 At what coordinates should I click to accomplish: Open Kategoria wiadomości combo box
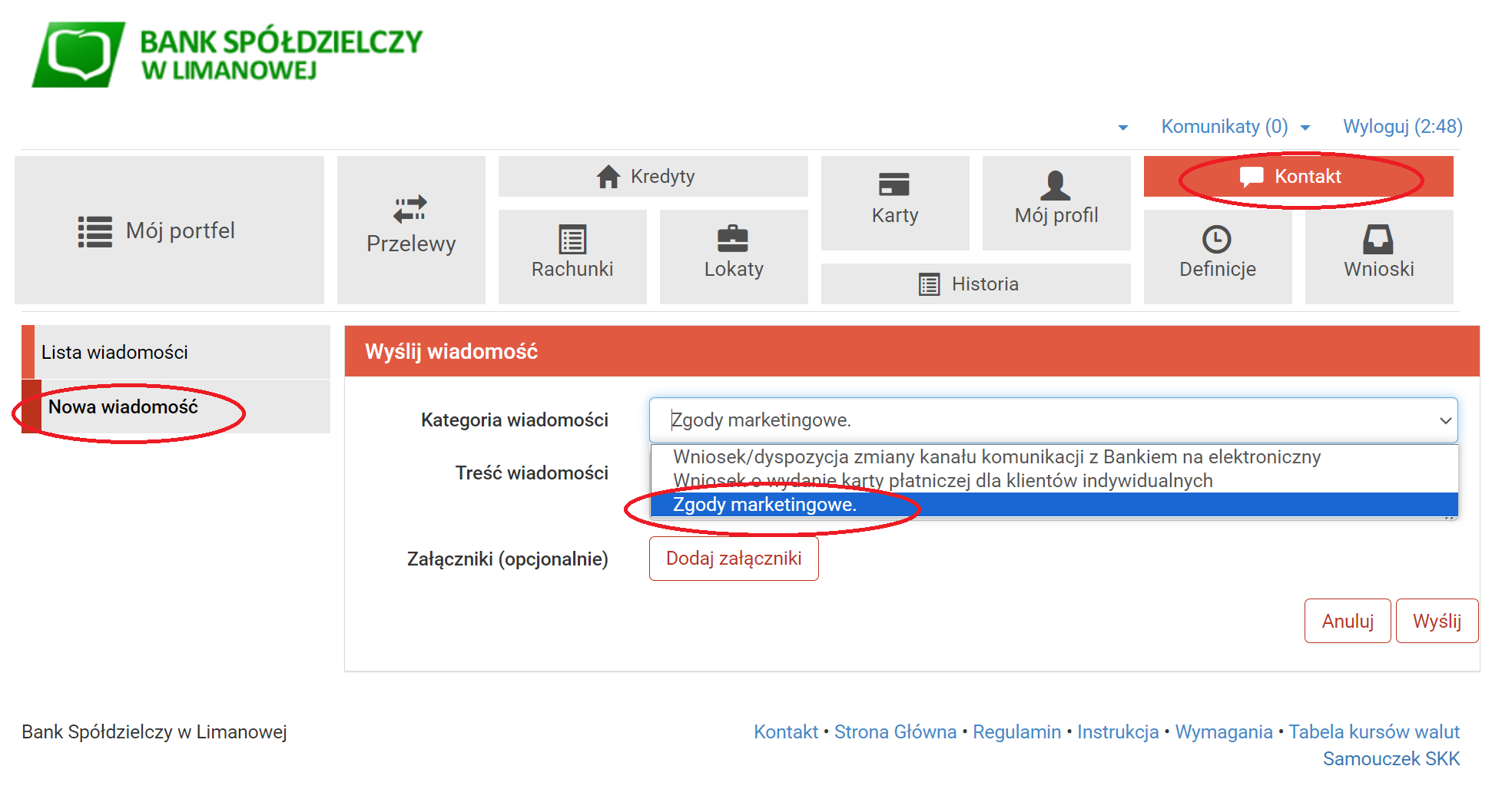tap(1053, 420)
